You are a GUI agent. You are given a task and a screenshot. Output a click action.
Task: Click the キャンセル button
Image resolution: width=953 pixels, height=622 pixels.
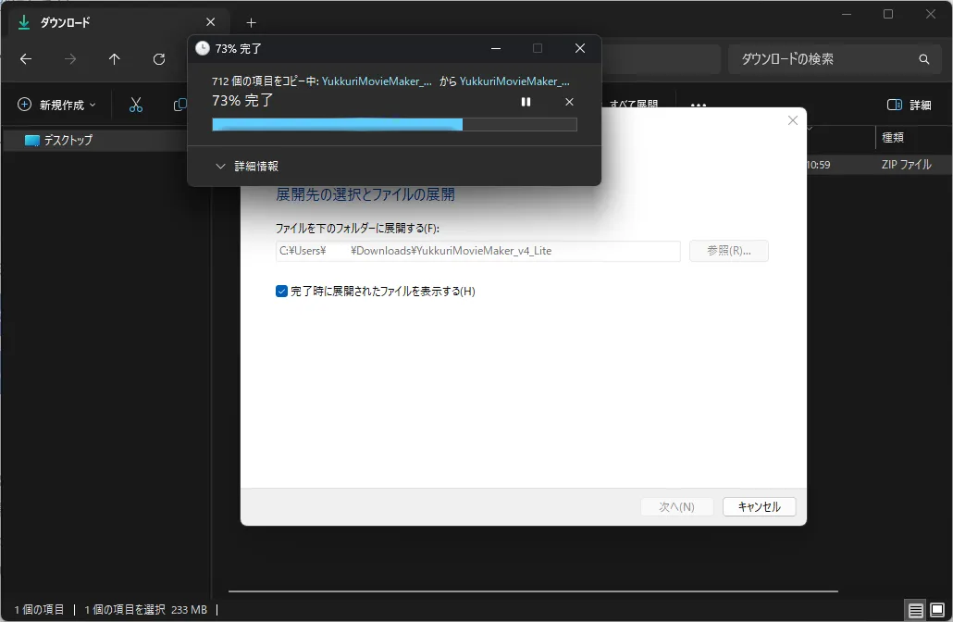point(759,506)
